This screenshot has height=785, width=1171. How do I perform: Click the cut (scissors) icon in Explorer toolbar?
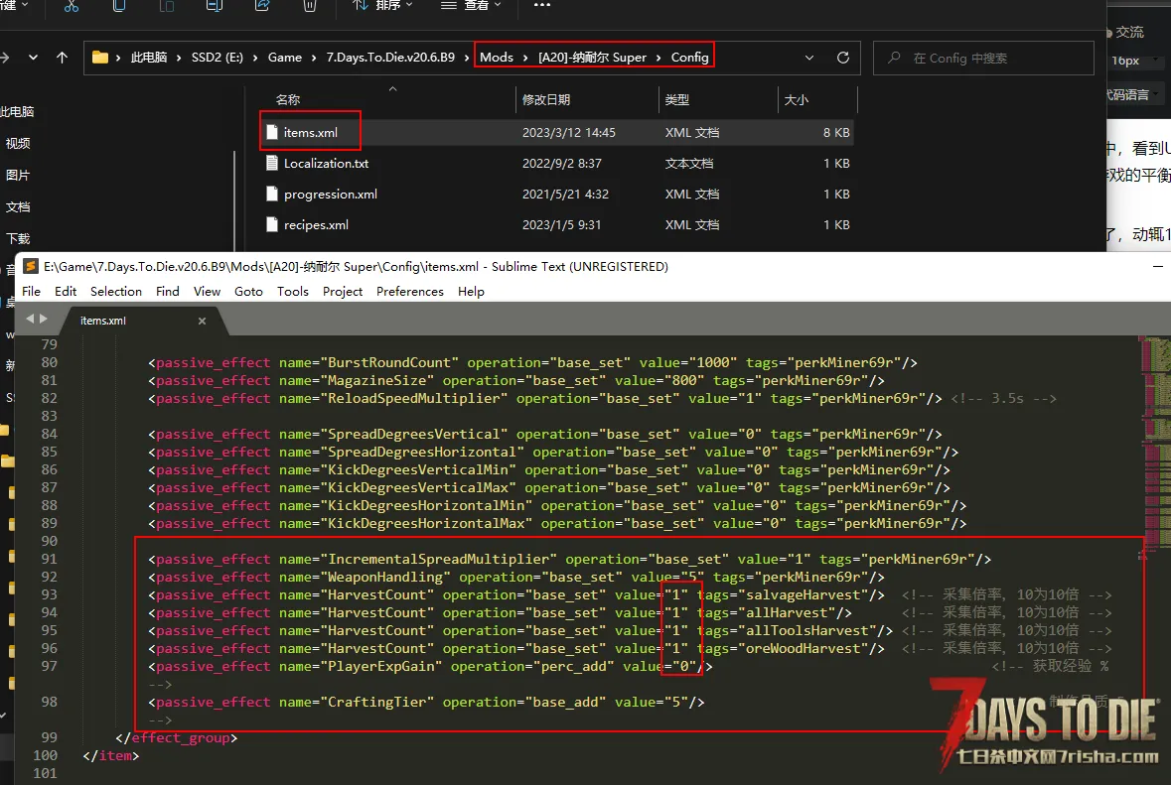(x=72, y=6)
